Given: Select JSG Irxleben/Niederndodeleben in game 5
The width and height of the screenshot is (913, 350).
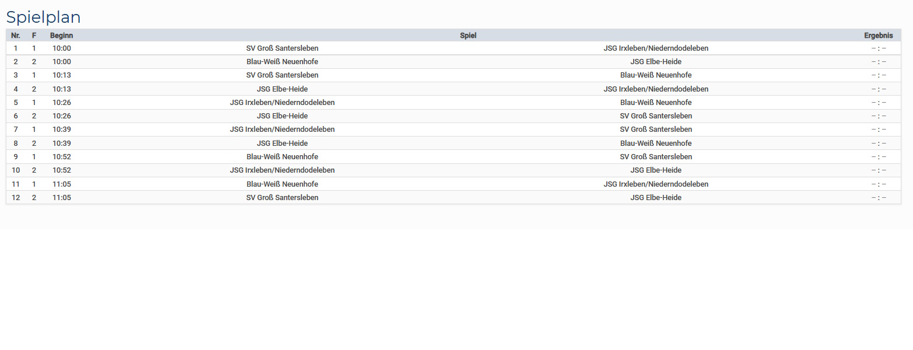Looking at the screenshot, I should click(282, 103).
